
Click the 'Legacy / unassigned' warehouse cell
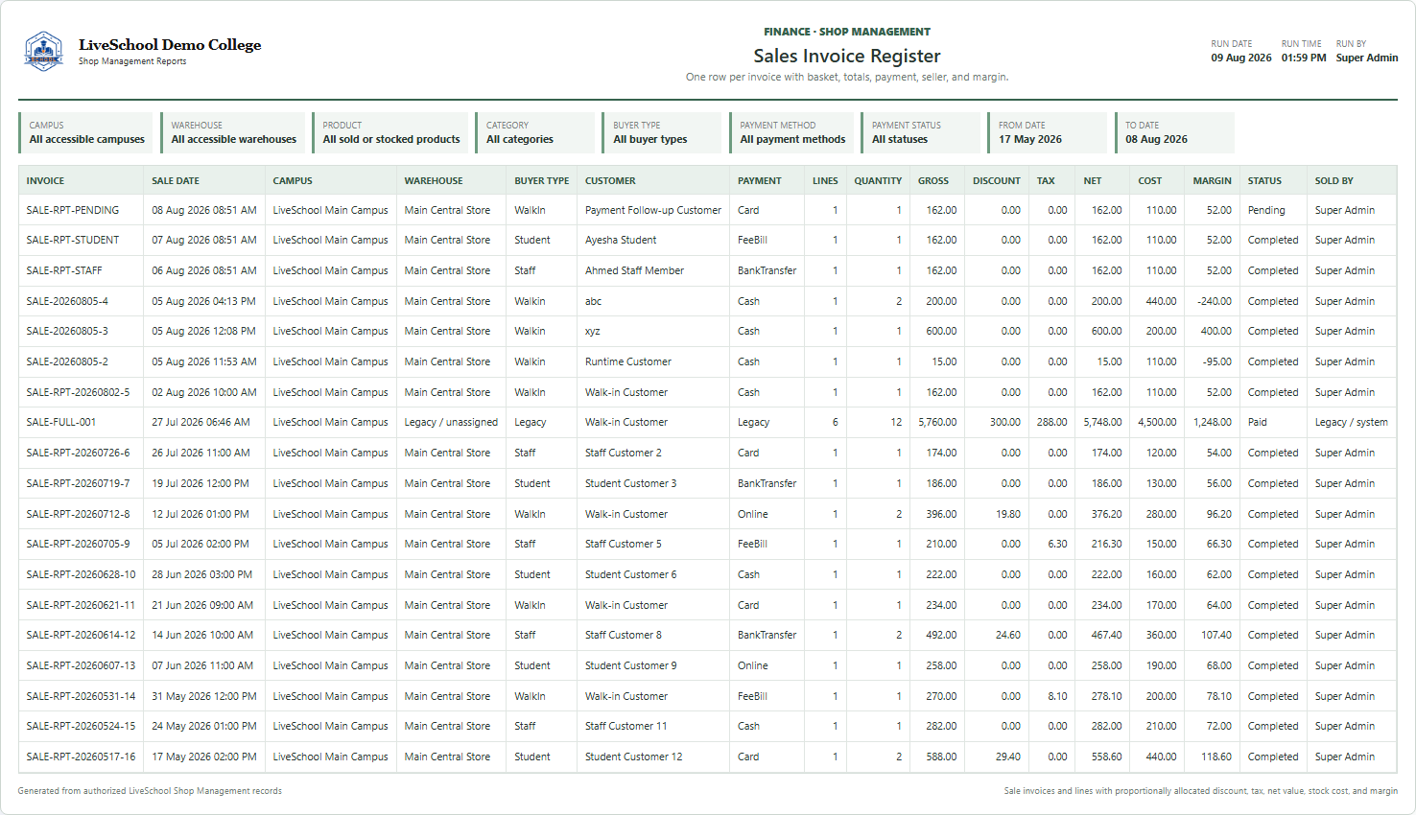(x=451, y=422)
